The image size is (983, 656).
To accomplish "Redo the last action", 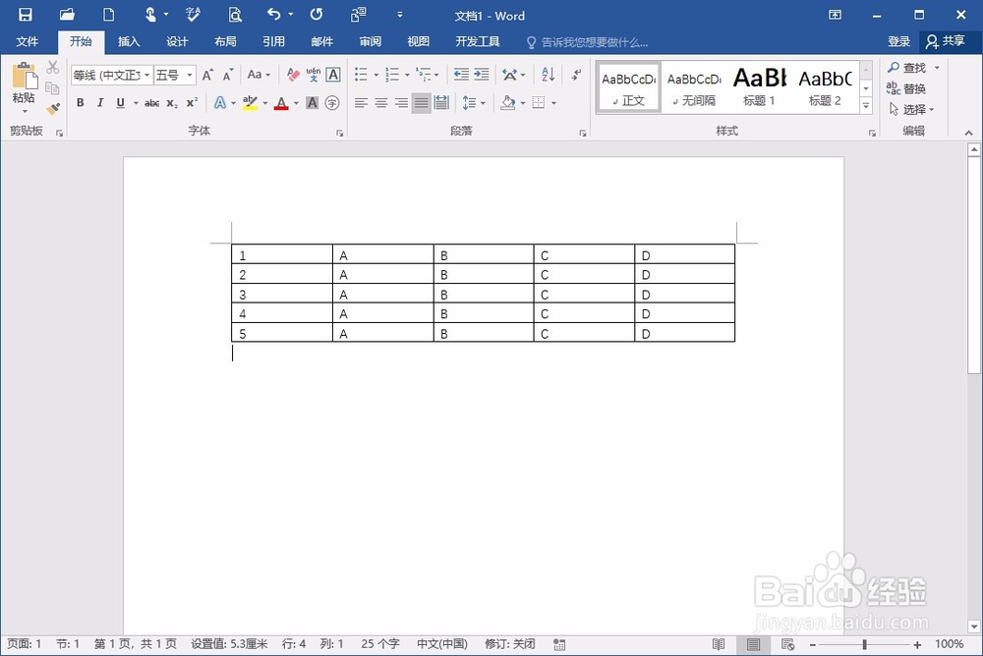I will [x=317, y=14].
